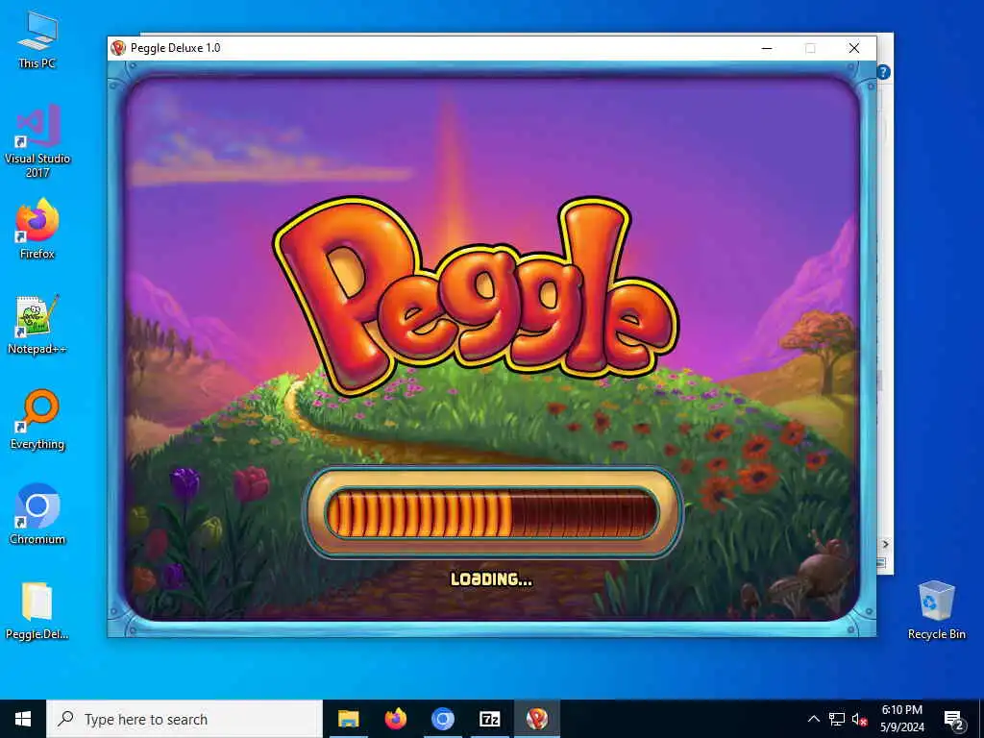The width and height of the screenshot is (984, 738).
Task: Open Chromium desktop shortcut
Action: click(37, 514)
